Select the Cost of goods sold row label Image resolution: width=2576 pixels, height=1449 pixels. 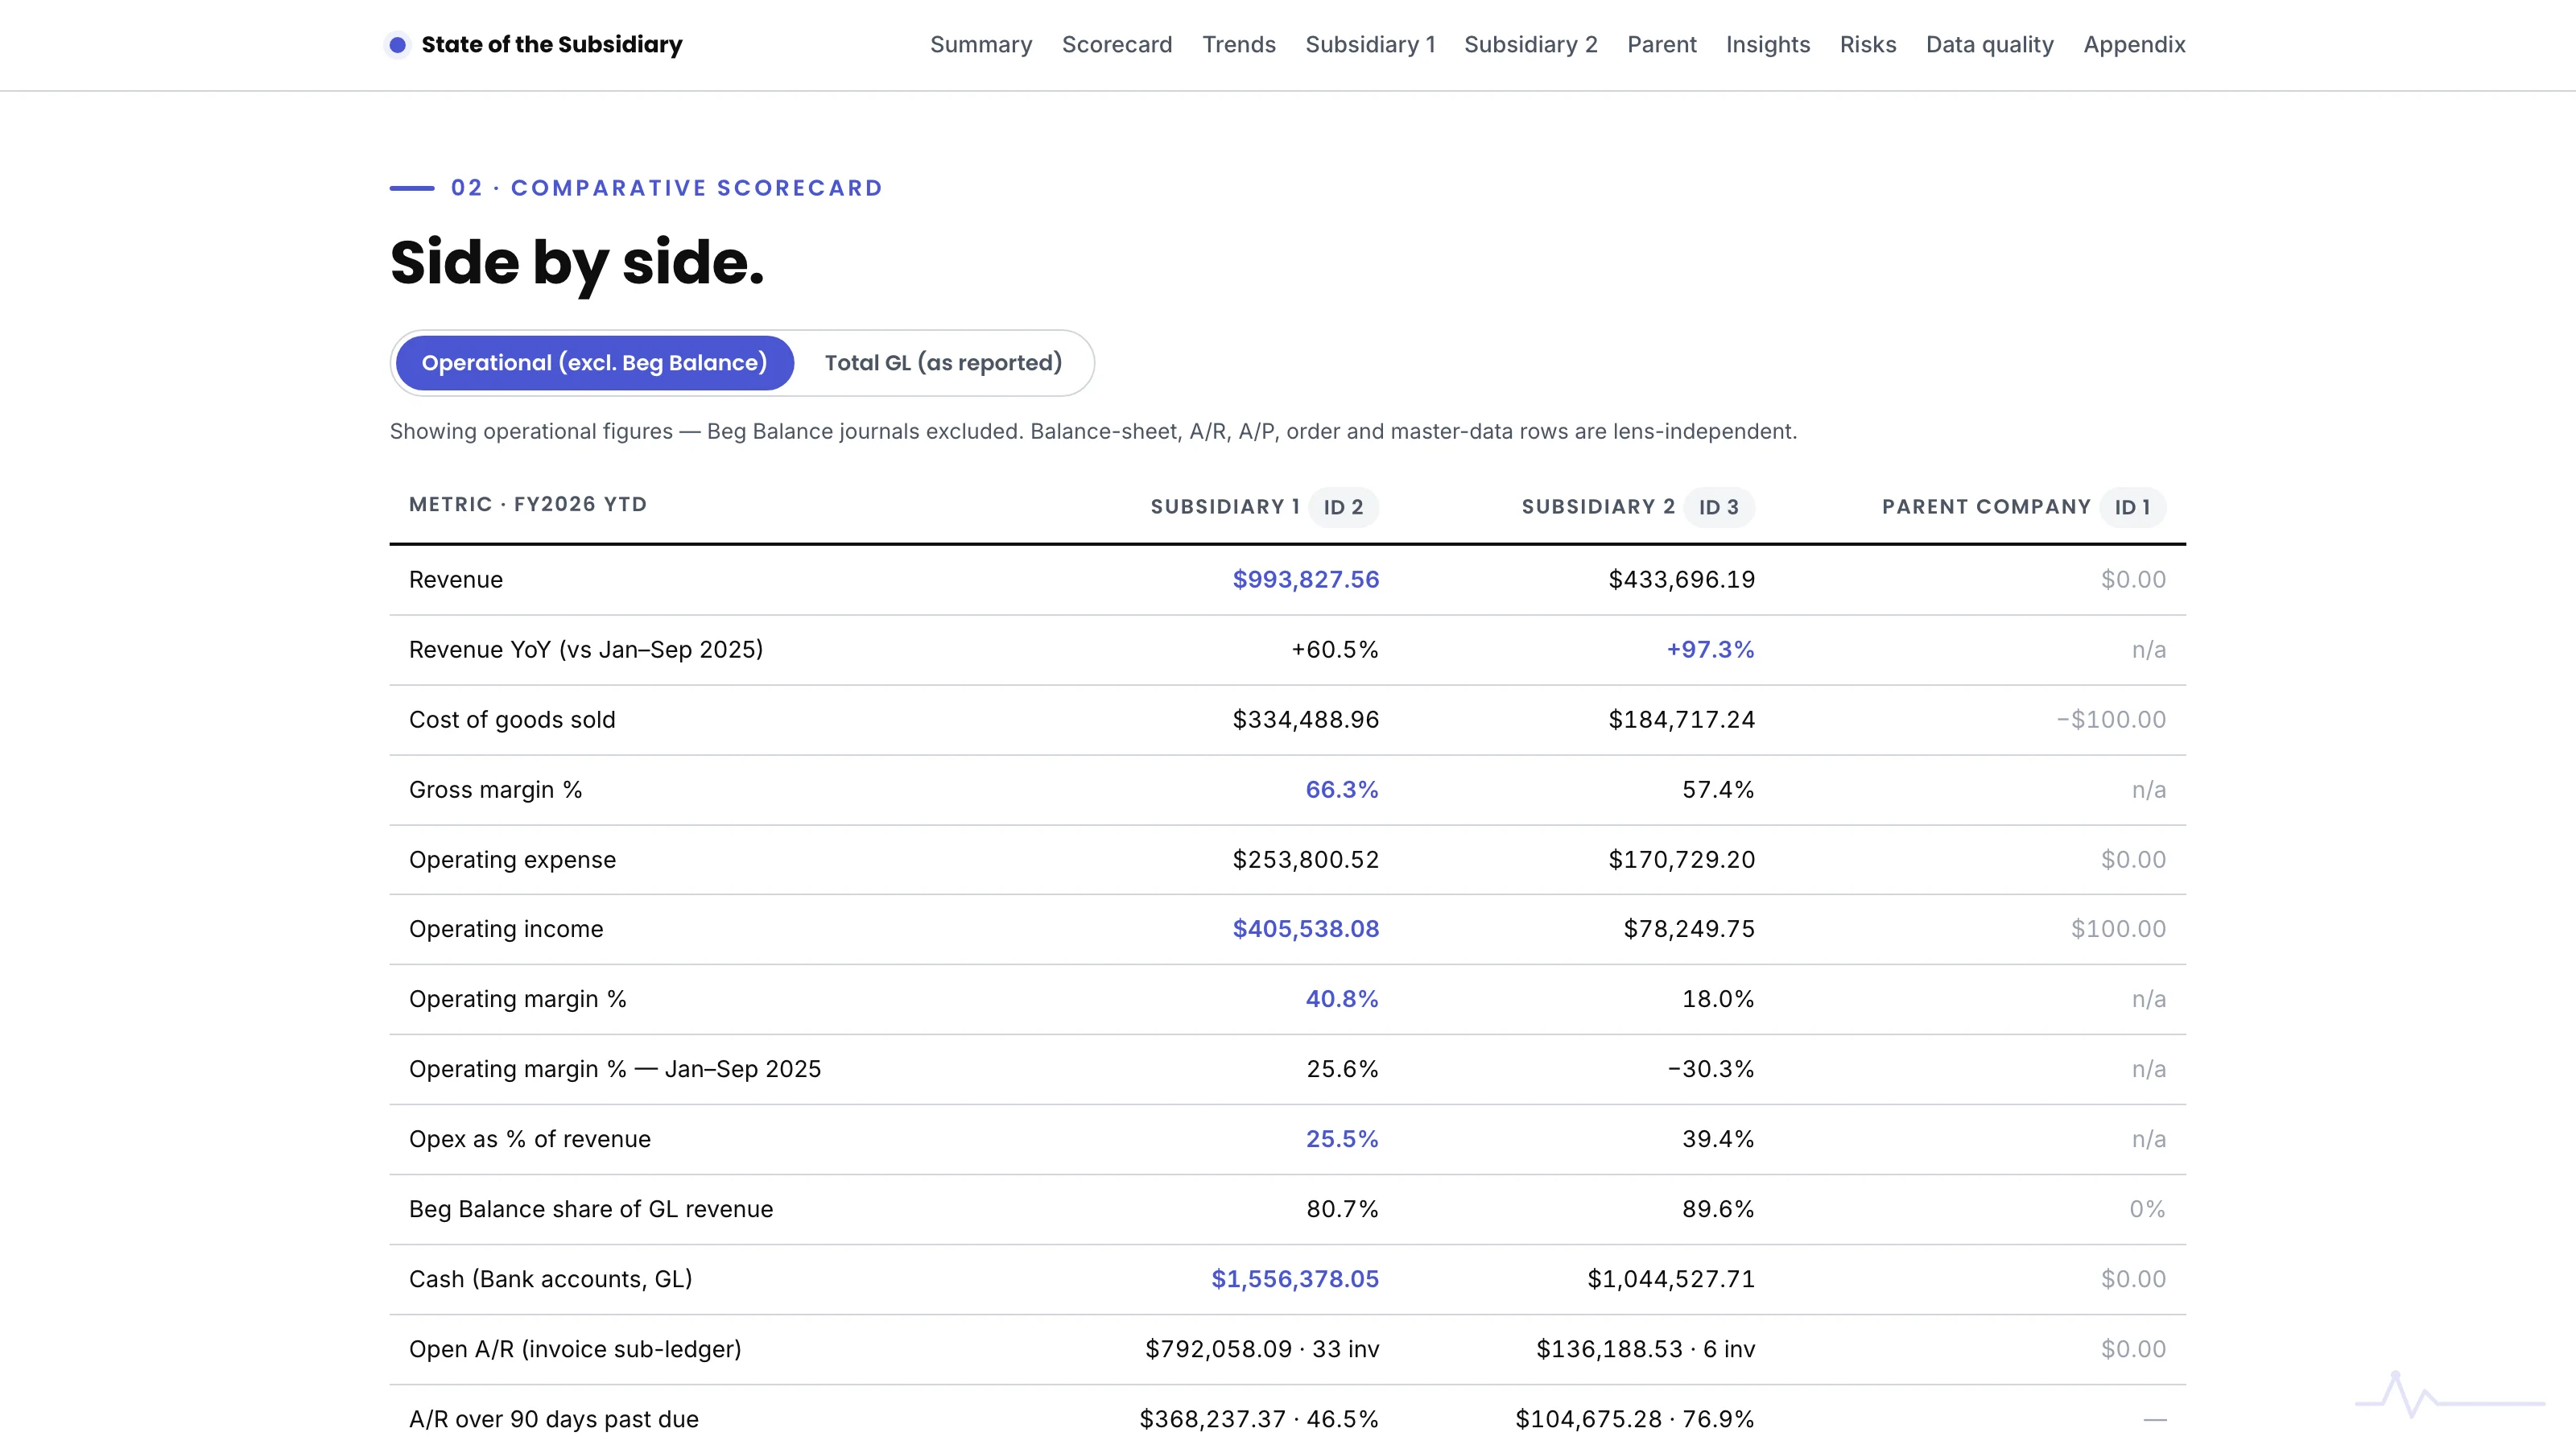click(512, 720)
